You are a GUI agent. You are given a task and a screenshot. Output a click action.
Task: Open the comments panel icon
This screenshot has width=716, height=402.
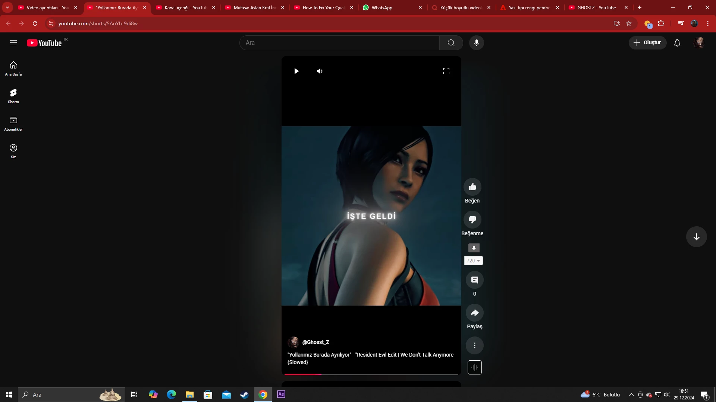pos(474,280)
